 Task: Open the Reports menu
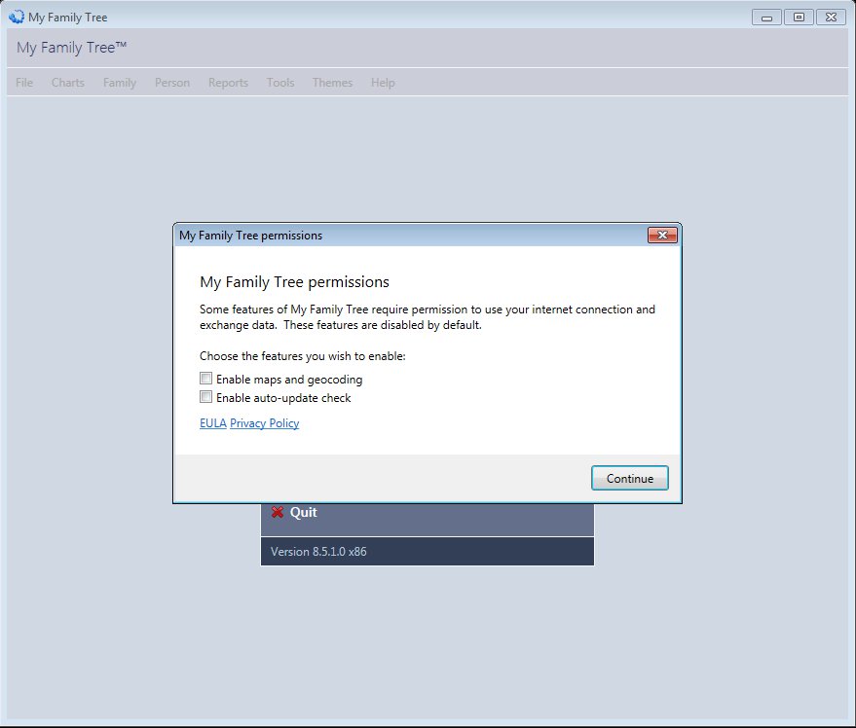point(228,83)
